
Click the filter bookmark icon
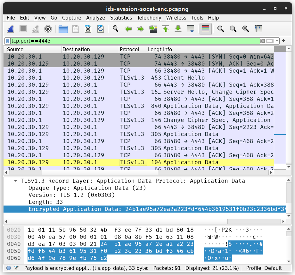7,41
